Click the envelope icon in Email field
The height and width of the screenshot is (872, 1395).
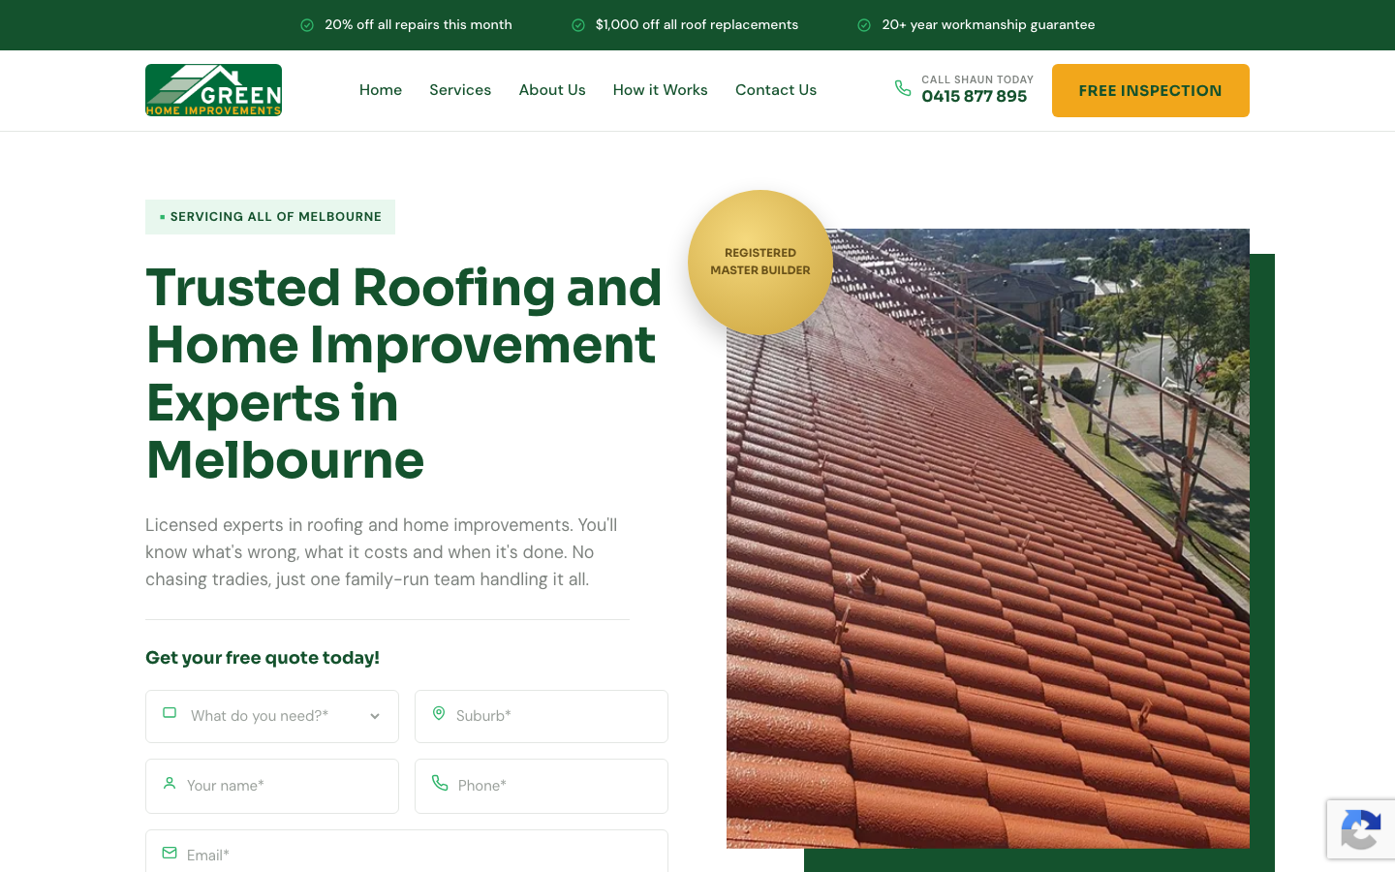pyautogui.click(x=170, y=853)
